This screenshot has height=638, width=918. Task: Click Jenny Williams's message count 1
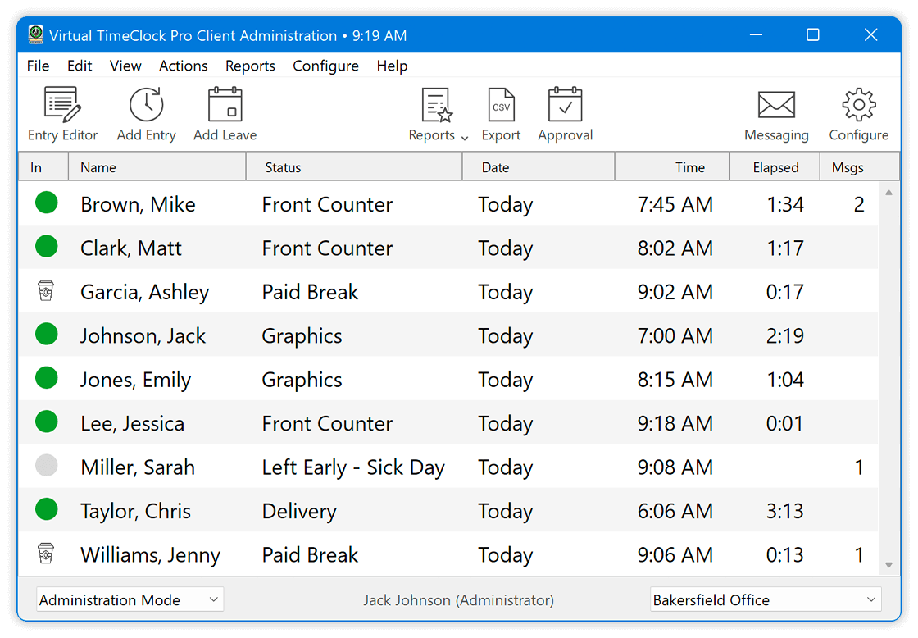tap(859, 555)
